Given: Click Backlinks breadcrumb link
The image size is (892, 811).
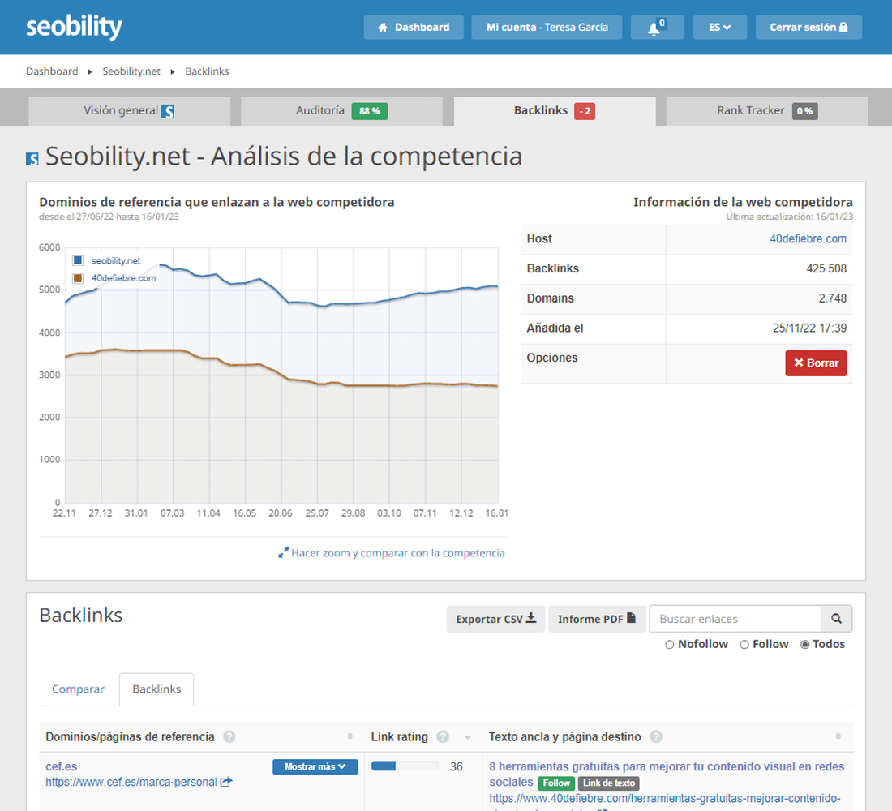Looking at the screenshot, I should (207, 71).
